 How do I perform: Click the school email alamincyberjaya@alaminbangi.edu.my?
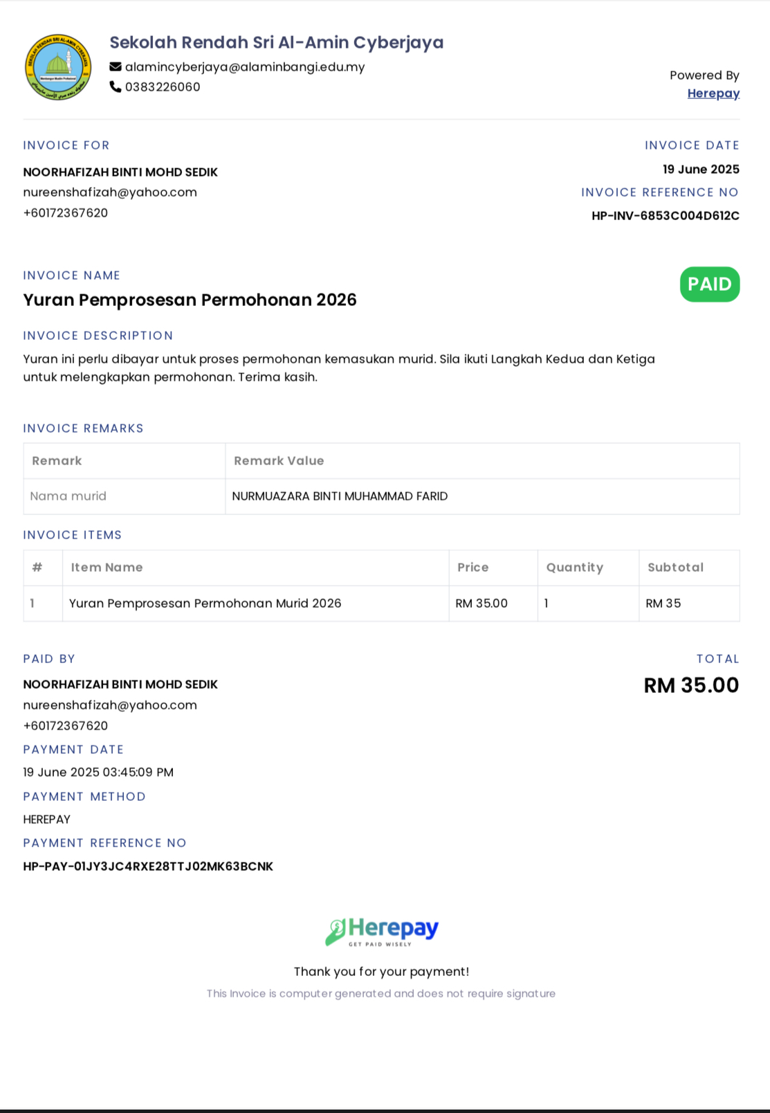pos(245,67)
